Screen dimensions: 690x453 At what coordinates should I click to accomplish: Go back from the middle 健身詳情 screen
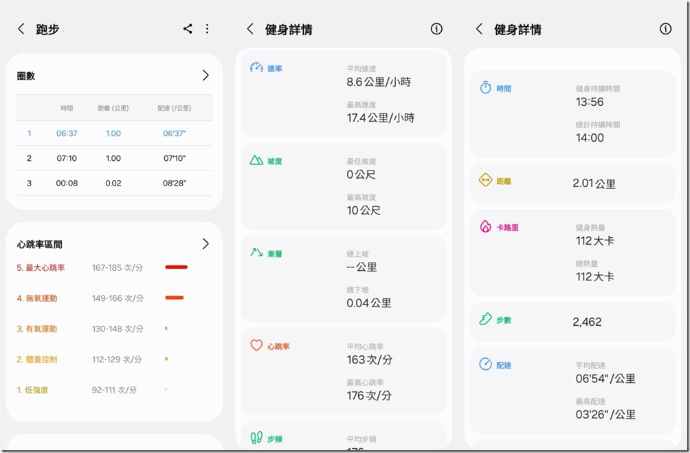point(251,29)
